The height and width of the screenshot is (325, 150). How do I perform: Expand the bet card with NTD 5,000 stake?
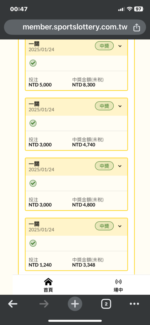coord(120,46)
